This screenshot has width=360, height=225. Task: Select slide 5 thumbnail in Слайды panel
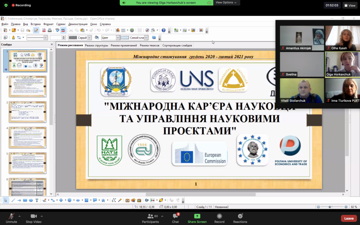[27, 163]
